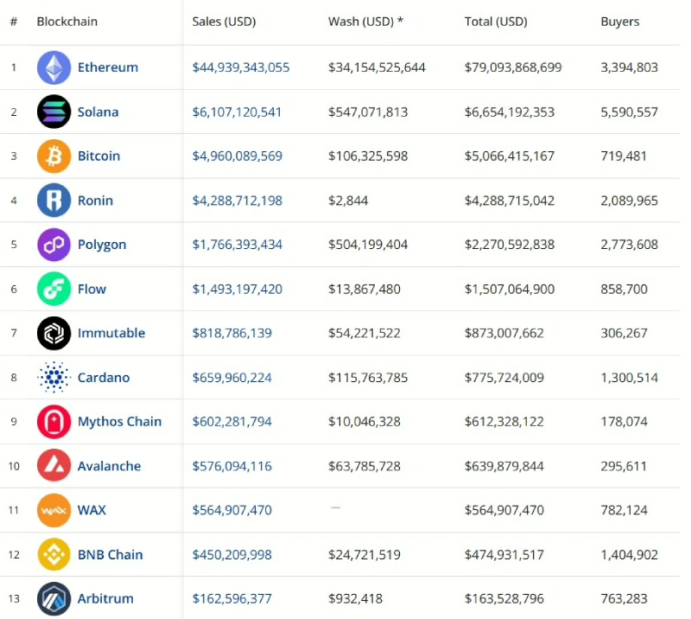Sort by Wash (USD) column header
The width and height of the screenshot is (691, 619).
(365, 22)
